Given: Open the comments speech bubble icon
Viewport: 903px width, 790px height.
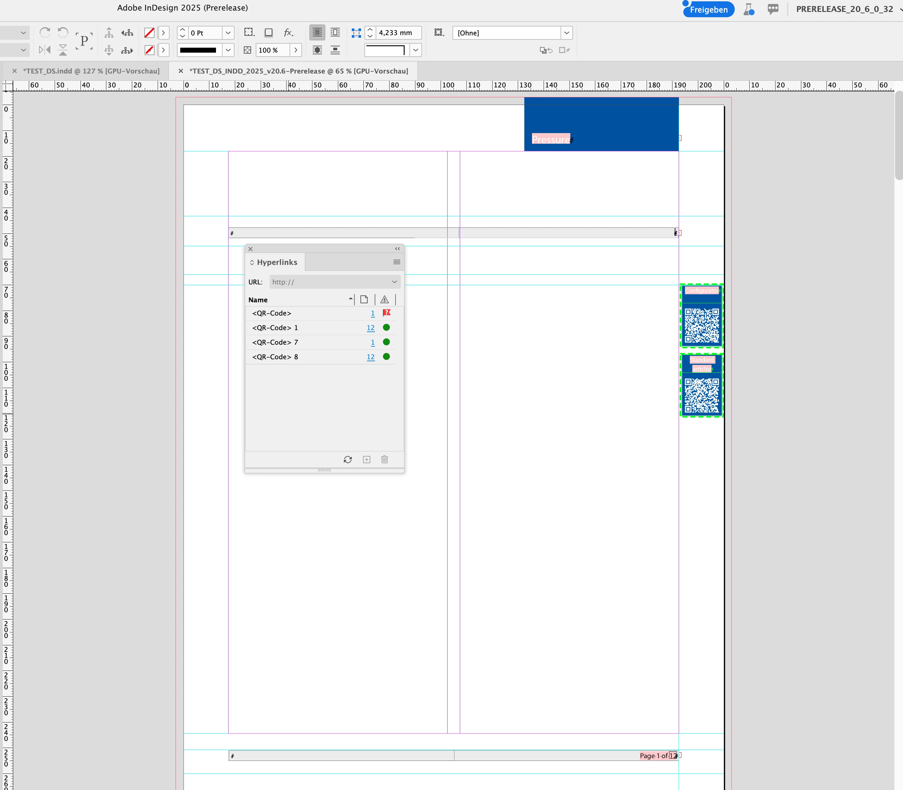Looking at the screenshot, I should 773,9.
